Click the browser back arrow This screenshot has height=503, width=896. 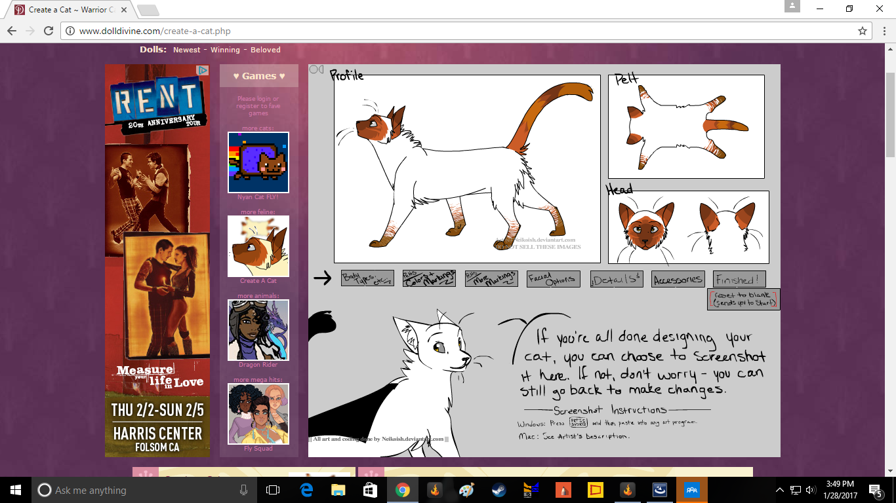pyautogui.click(x=12, y=31)
